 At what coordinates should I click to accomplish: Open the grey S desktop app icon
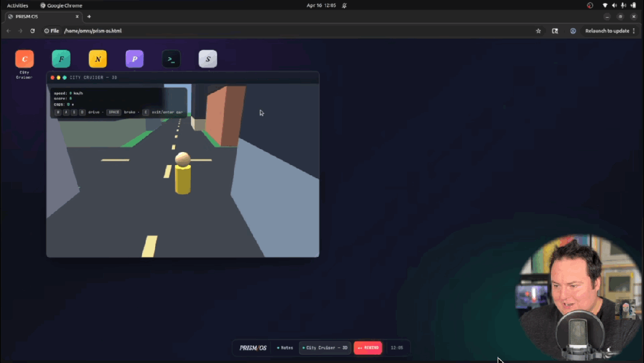208,59
